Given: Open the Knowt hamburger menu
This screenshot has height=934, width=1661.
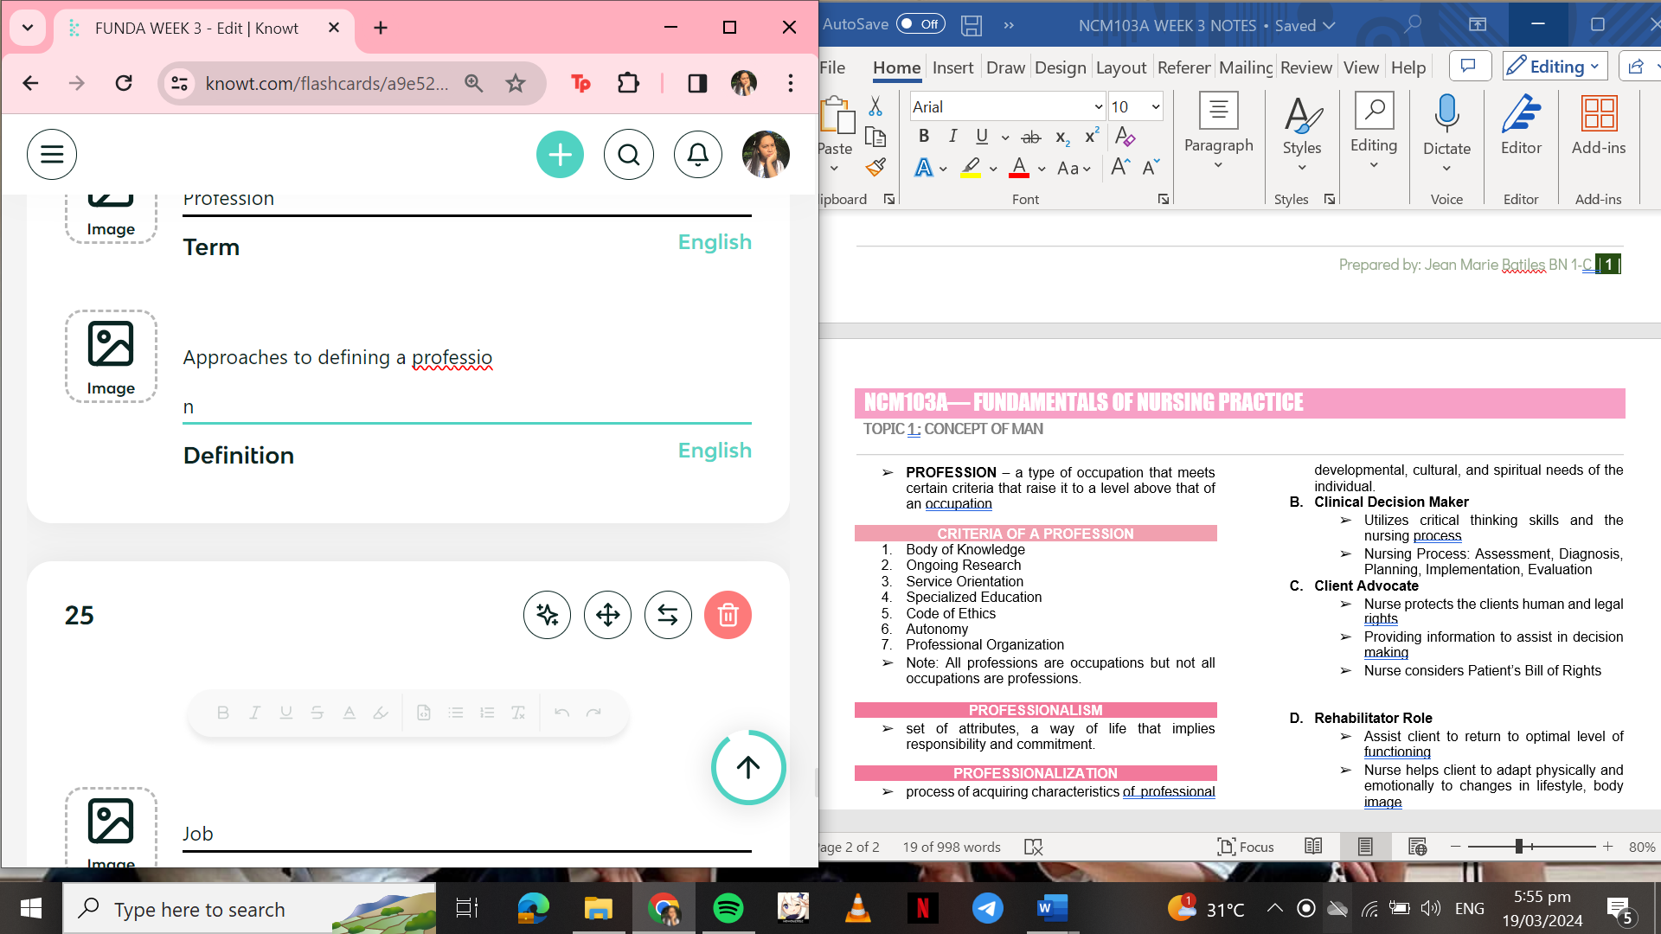Looking at the screenshot, I should click(x=52, y=155).
